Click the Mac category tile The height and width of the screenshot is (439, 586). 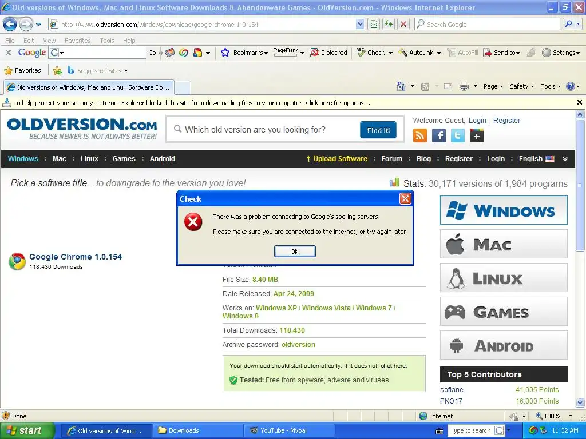coord(504,244)
